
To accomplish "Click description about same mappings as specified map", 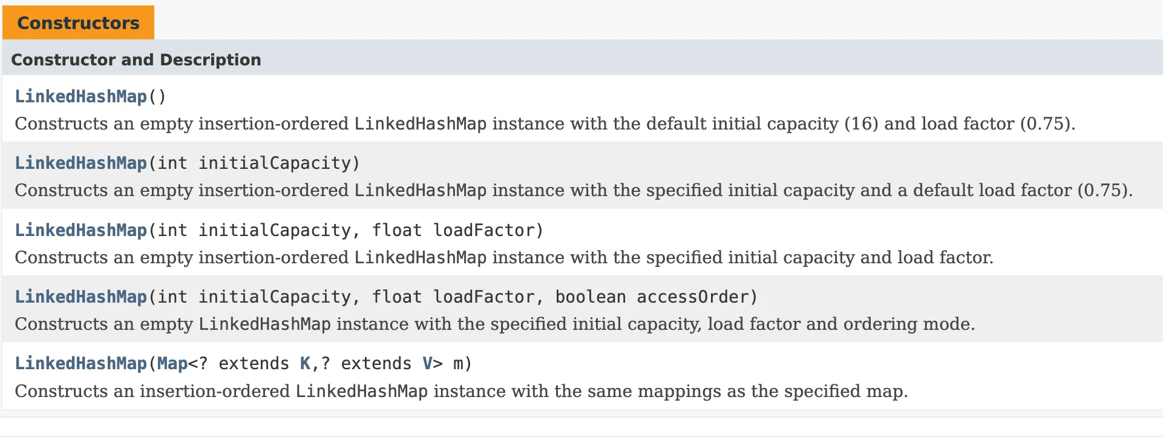I will tap(461, 391).
